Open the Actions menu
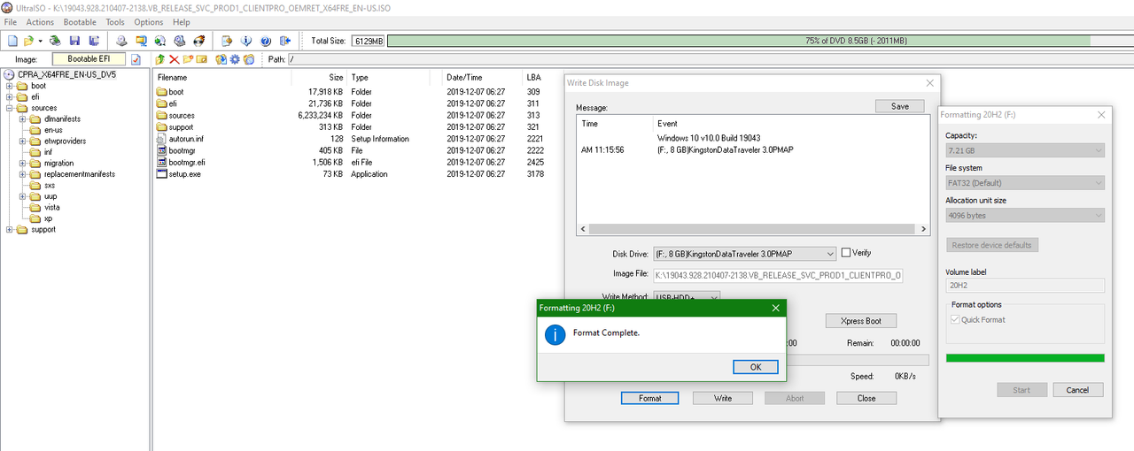Image resolution: width=1134 pixels, height=451 pixels. pyautogui.click(x=40, y=22)
